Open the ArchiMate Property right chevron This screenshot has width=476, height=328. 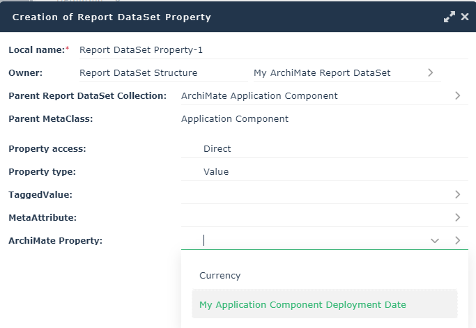458,241
